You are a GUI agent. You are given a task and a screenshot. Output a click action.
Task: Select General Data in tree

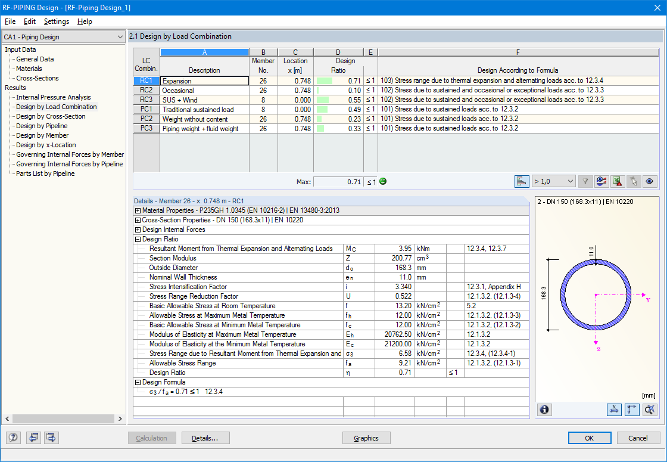pyautogui.click(x=35, y=59)
